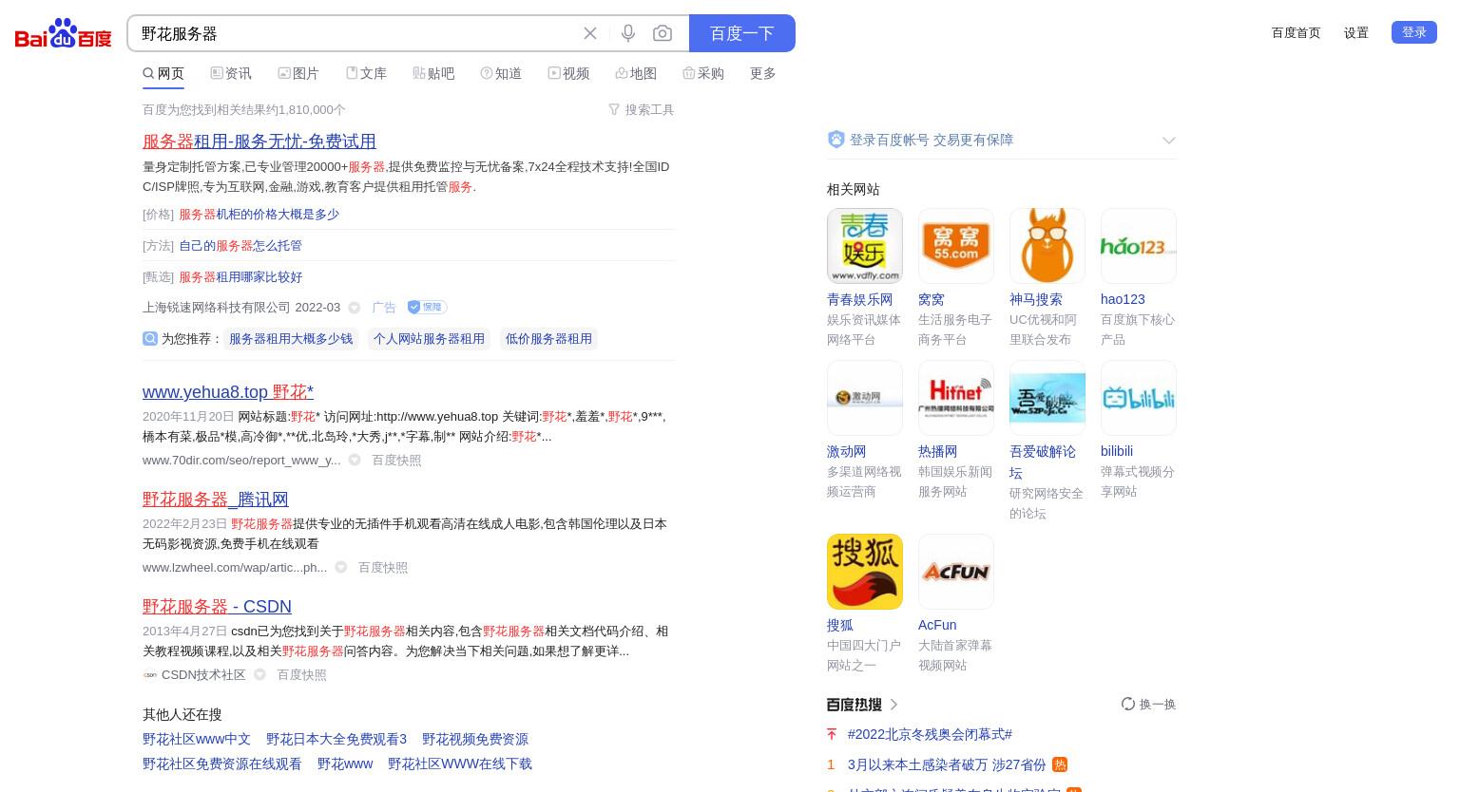
Task: Open the 窝窝 55.com logo
Action: [956, 246]
